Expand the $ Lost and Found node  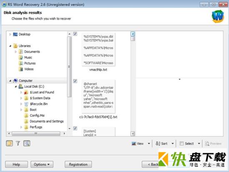click(21, 92)
